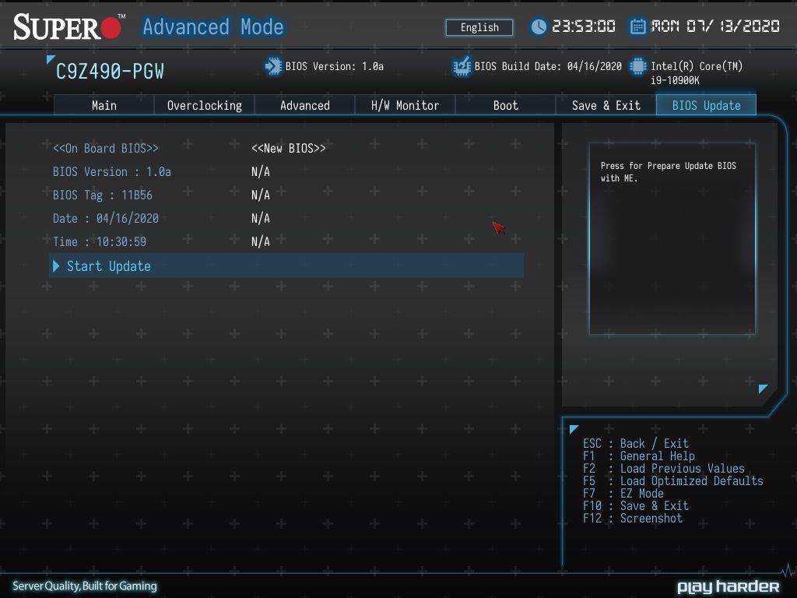The image size is (797, 598).
Task: Select the Boot tab
Action: [505, 105]
